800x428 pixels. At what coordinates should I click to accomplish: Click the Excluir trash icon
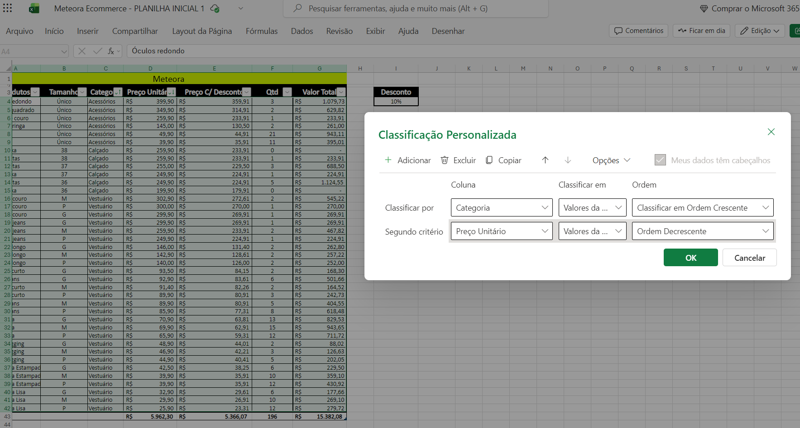(445, 160)
